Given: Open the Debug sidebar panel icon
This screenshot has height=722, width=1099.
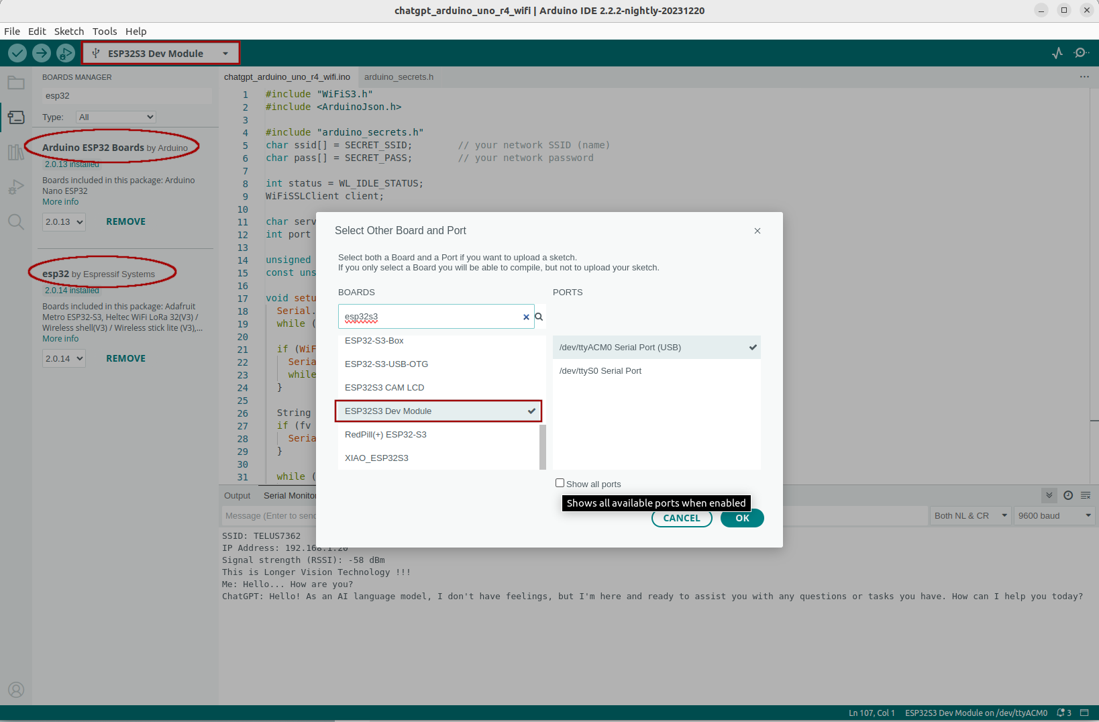Looking at the screenshot, I should [x=16, y=187].
